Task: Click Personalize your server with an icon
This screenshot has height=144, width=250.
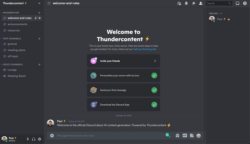Action: click(123, 75)
